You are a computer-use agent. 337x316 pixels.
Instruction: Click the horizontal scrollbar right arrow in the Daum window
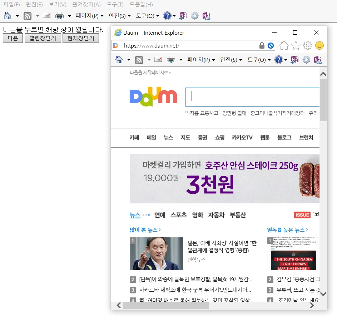[312, 306]
